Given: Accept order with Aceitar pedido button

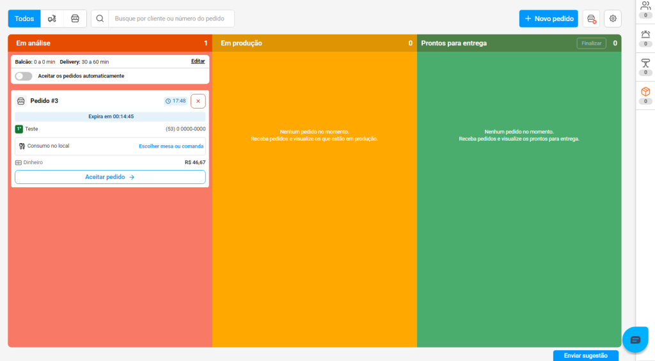Looking at the screenshot, I should coord(110,177).
